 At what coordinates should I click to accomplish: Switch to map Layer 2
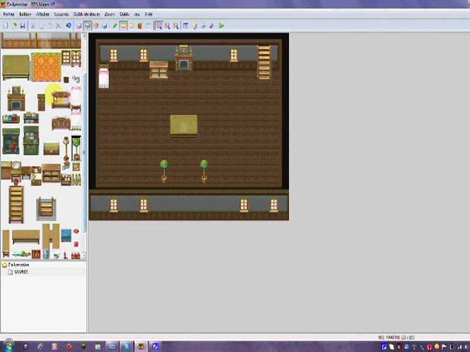click(x=88, y=26)
